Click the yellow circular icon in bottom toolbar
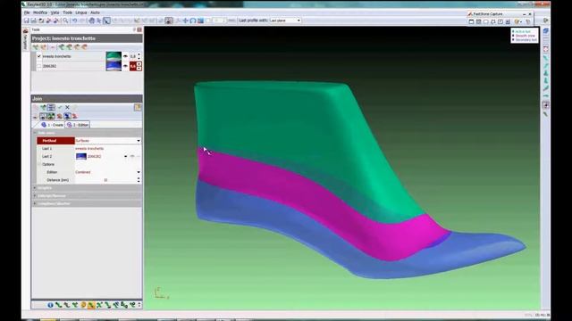The height and width of the screenshot is (321, 572). tap(83, 305)
